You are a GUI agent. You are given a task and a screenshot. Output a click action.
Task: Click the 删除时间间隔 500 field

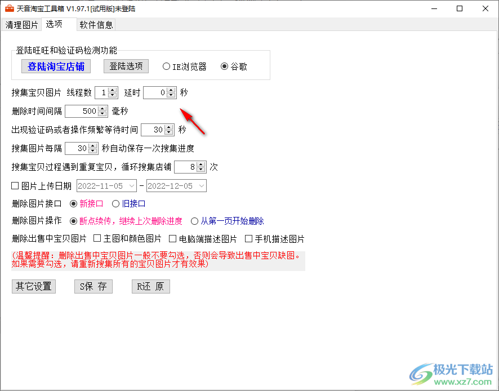(82, 111)
